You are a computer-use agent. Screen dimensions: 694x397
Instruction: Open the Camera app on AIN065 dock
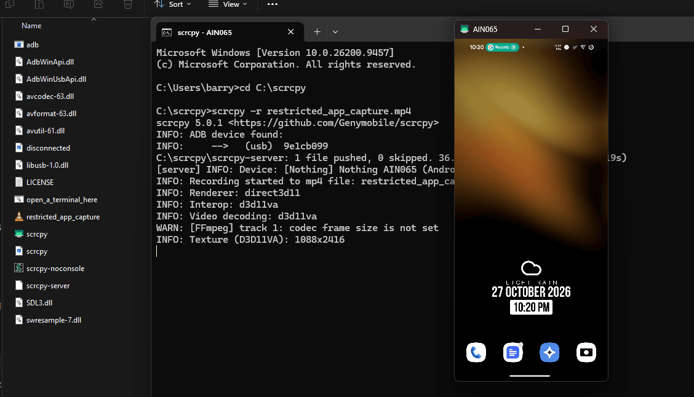point(586,352)
